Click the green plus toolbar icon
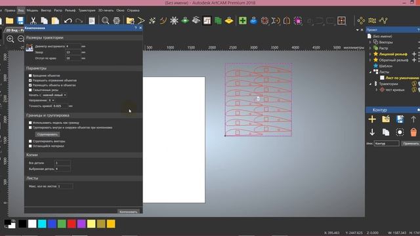Image resolution: width=420 pixels, height=236 pixels. coord(243,20)
